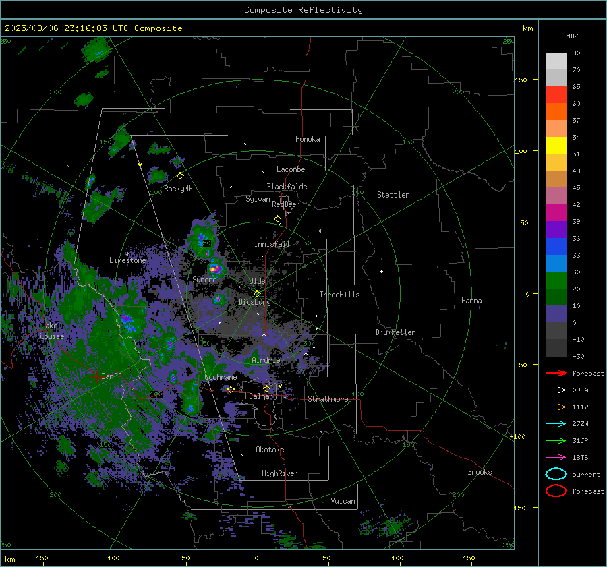Click the cyan 27ZW arrow in legend
607x567 pixels.
tap(556, 424)
